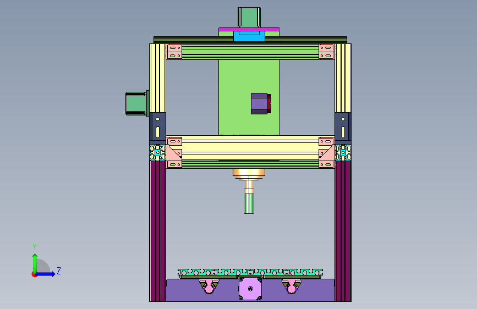Viewport: 477px width, 309px height.
Task: Select the right pink linear rail support
Action: coord(292,287)
